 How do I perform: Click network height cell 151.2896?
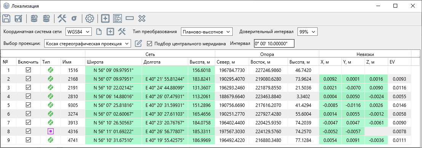pos(201,105)
